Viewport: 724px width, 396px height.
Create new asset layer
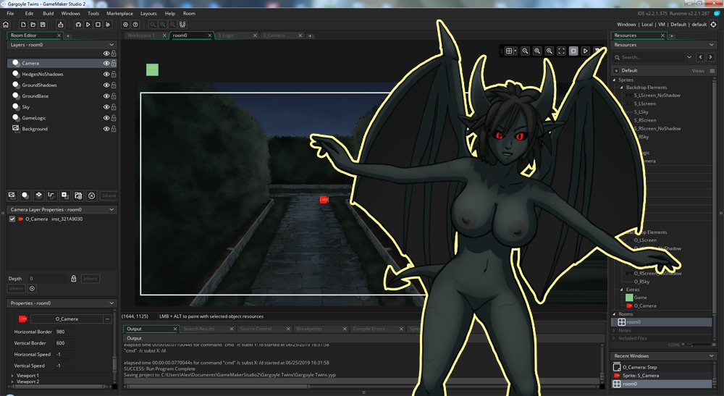click(x=65, y=195)
